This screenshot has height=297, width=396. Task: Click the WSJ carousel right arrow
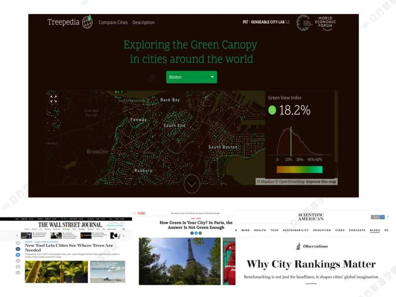pyautogui.click(x=124, y=236)
